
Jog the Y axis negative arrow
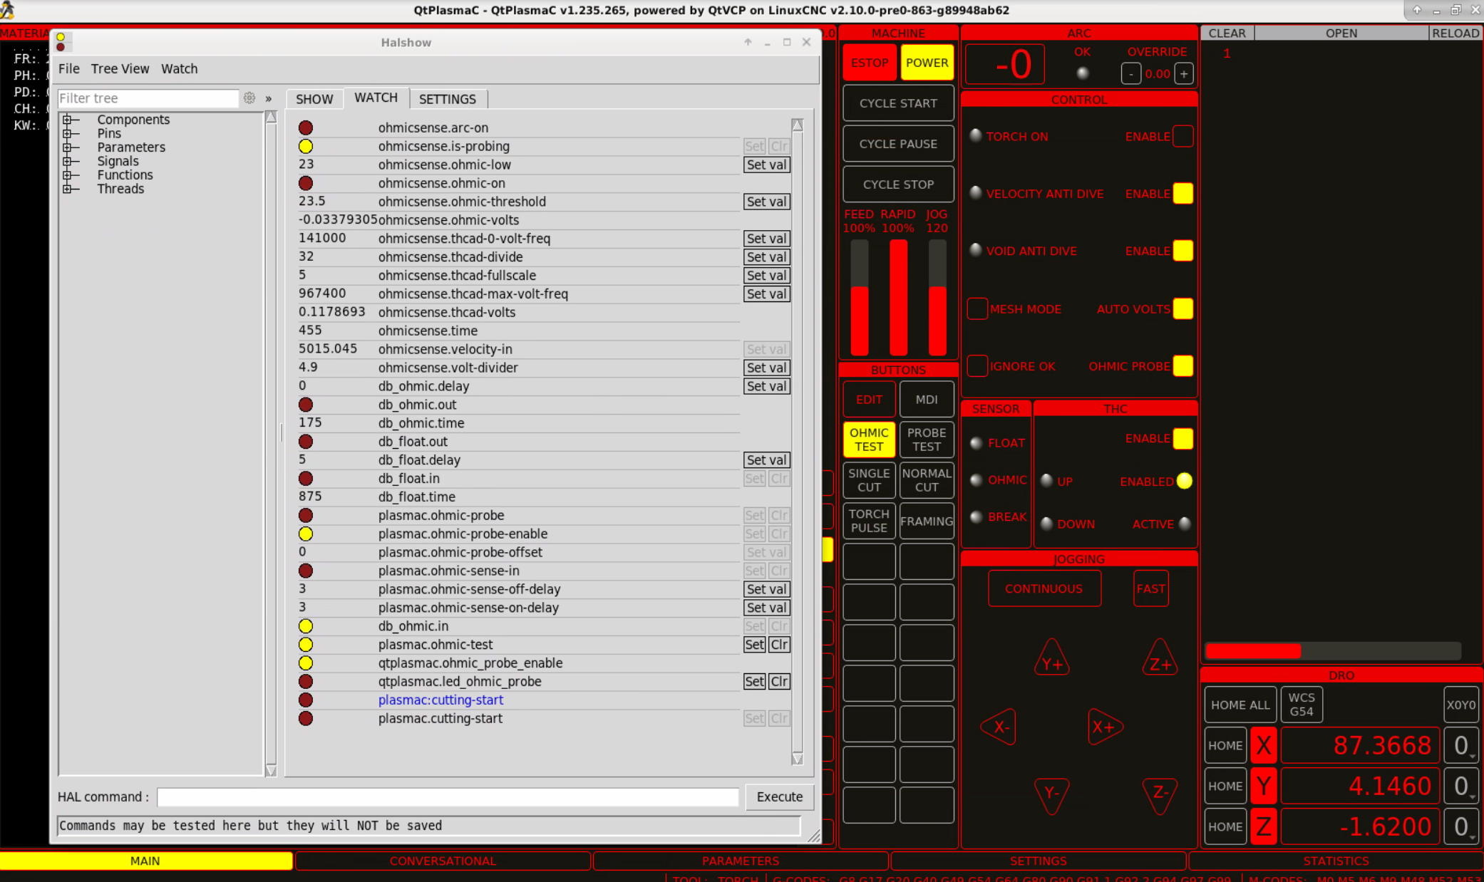point(1052,795)
